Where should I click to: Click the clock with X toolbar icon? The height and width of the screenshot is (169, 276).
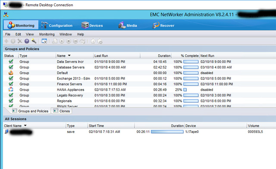click(100, 41)
